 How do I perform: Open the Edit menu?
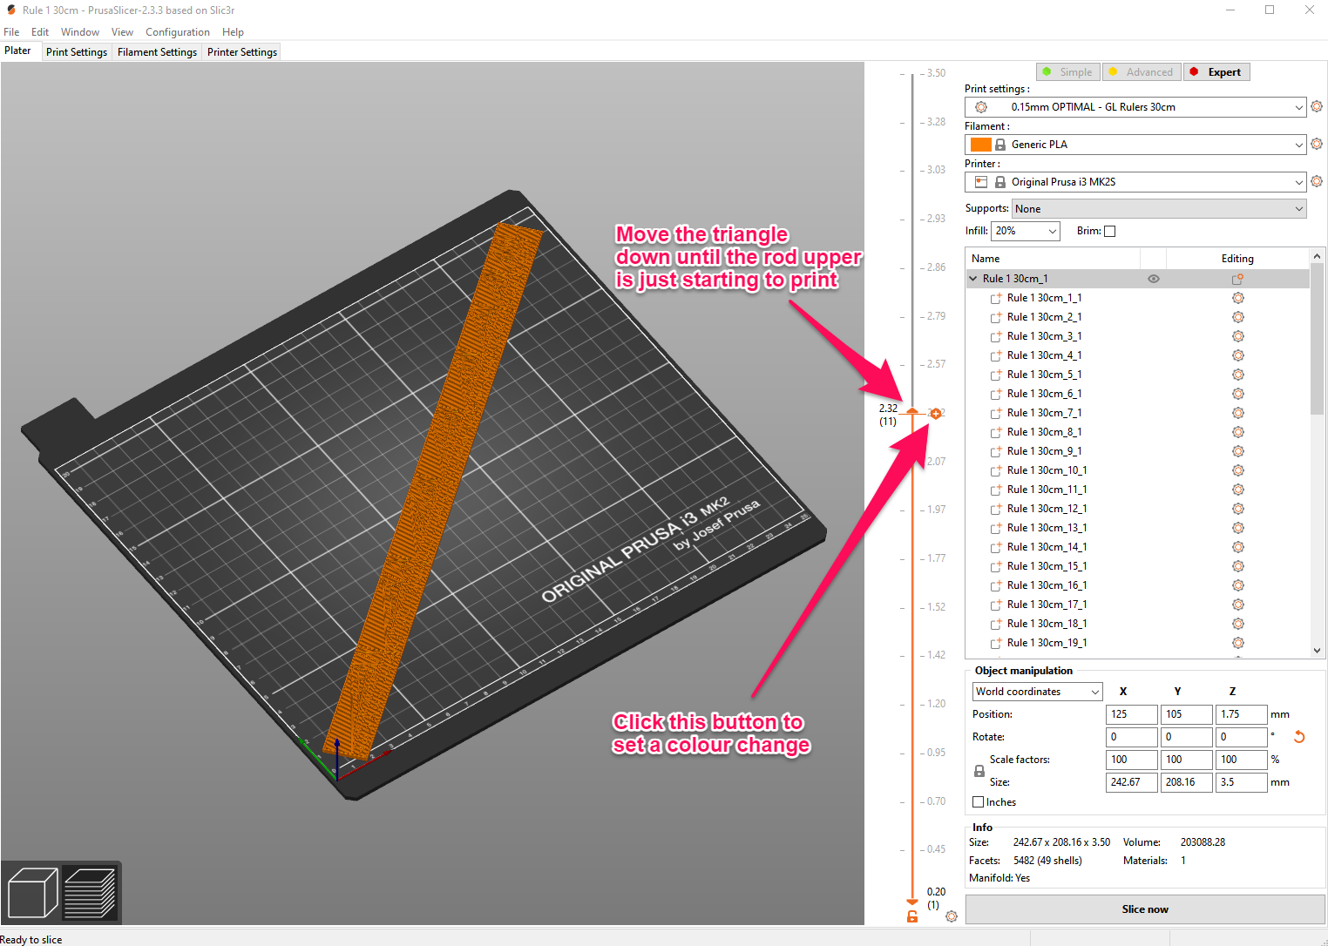(x=40, y=32)
